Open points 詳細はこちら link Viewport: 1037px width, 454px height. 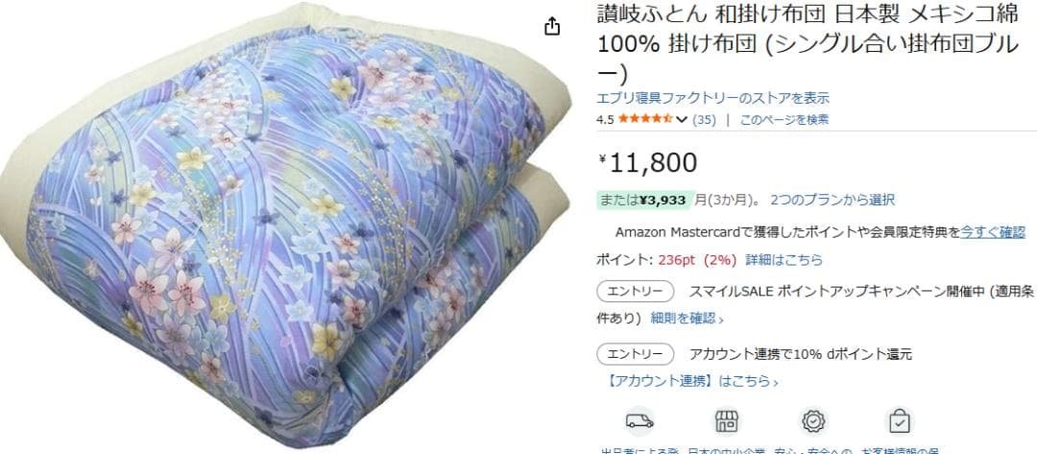click(784, 260)
